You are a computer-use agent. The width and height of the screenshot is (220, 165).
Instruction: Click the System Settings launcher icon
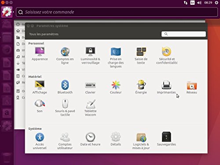coord(7,12)
